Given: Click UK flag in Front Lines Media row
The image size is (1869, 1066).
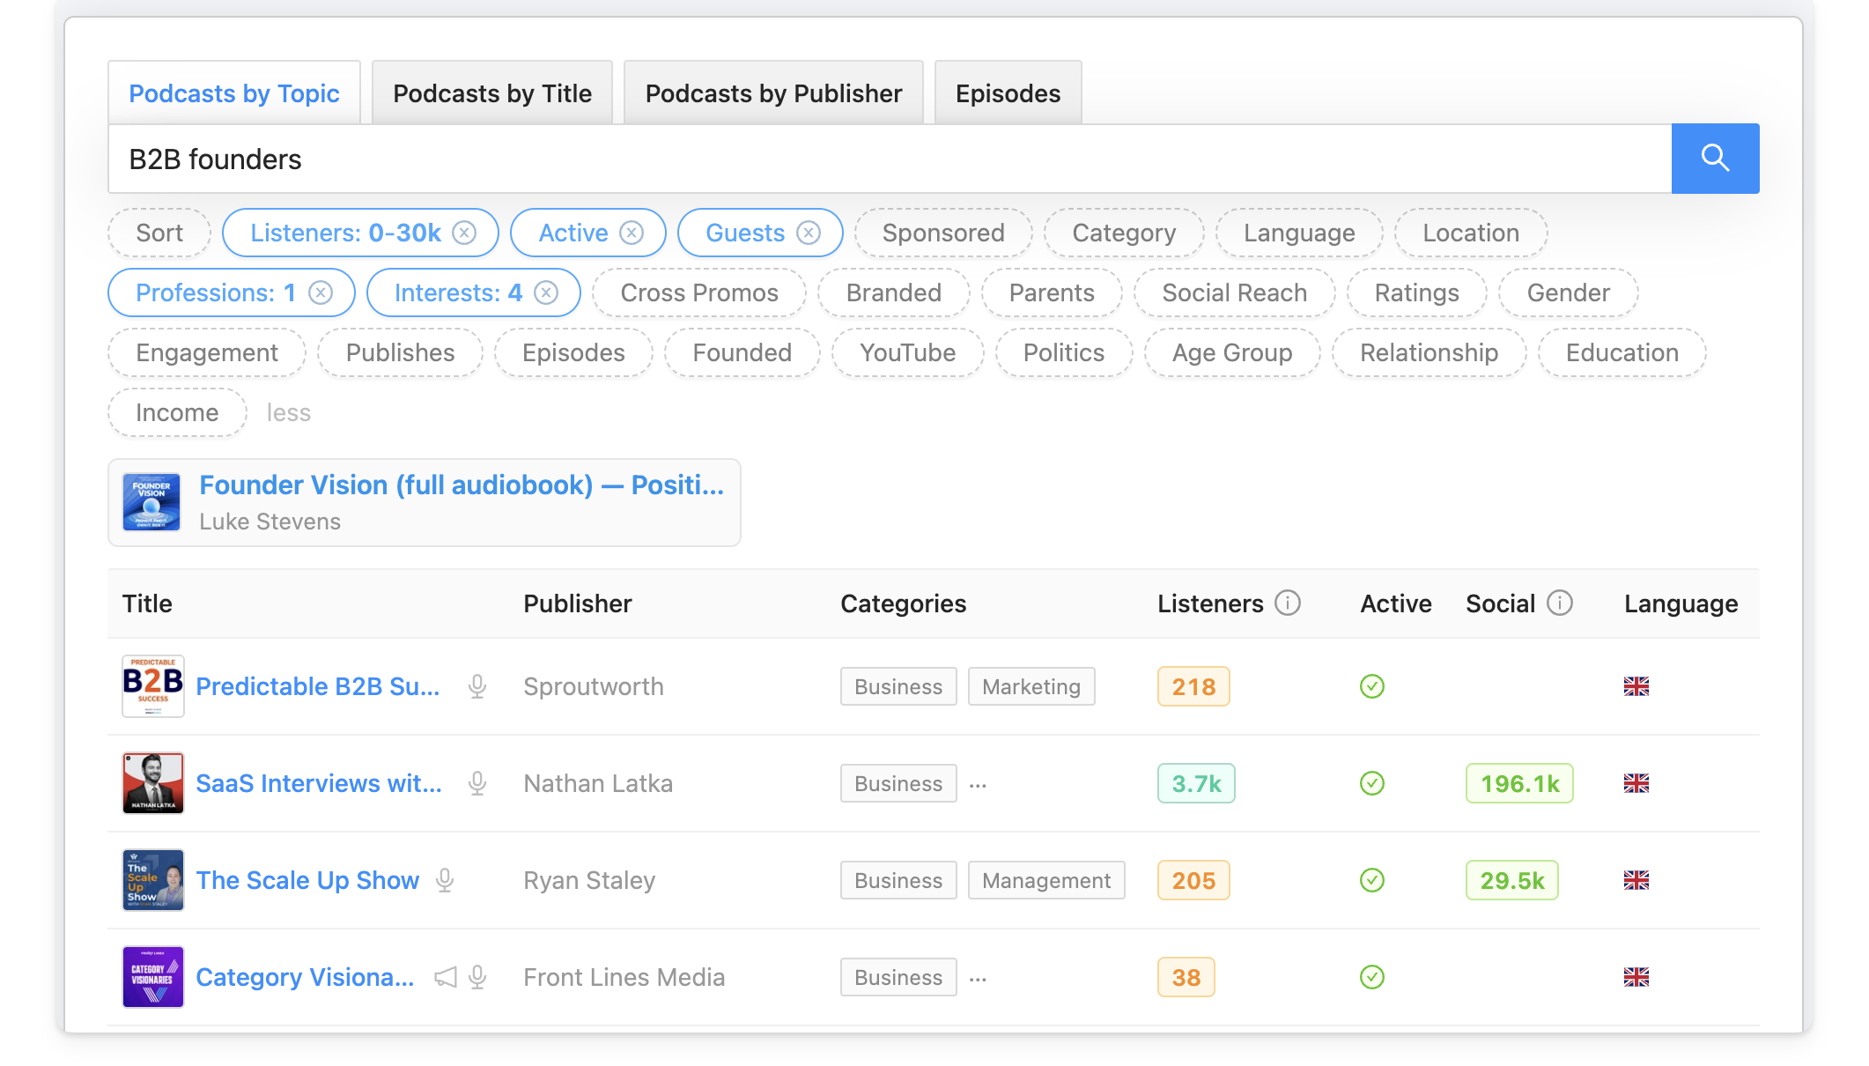Looking at the screenshot, I should click(1636, 977).
